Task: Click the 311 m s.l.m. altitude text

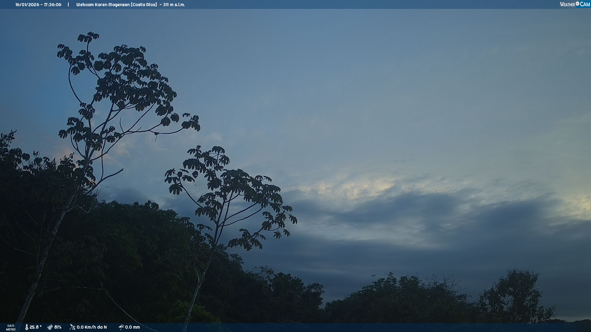Action: click(174, 5)
